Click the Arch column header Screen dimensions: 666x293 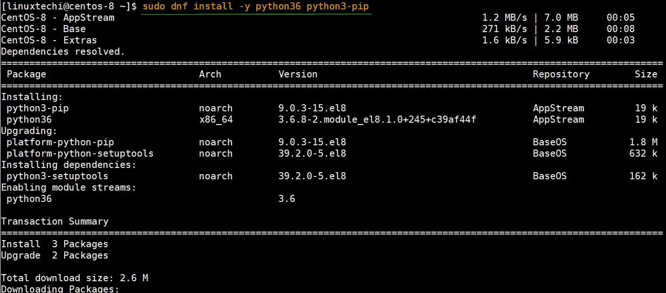click(210, 75)
